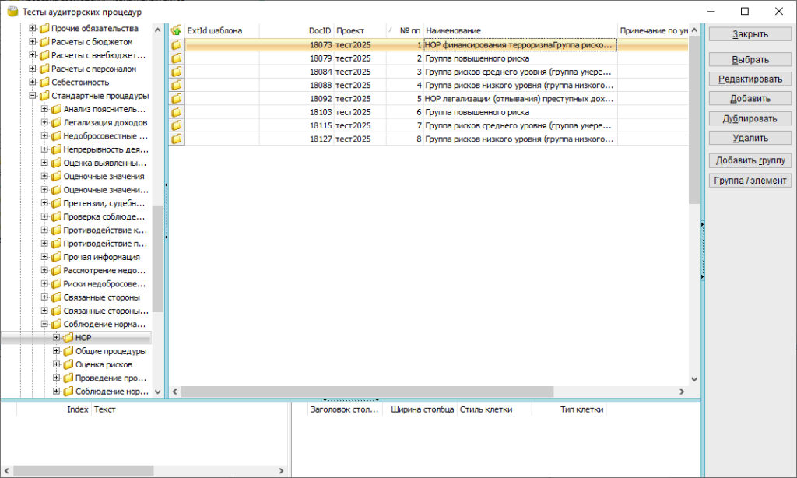Expand the Расчеты с бюджетом node
This screenshot has width=797, height=478.
[33, 42]
